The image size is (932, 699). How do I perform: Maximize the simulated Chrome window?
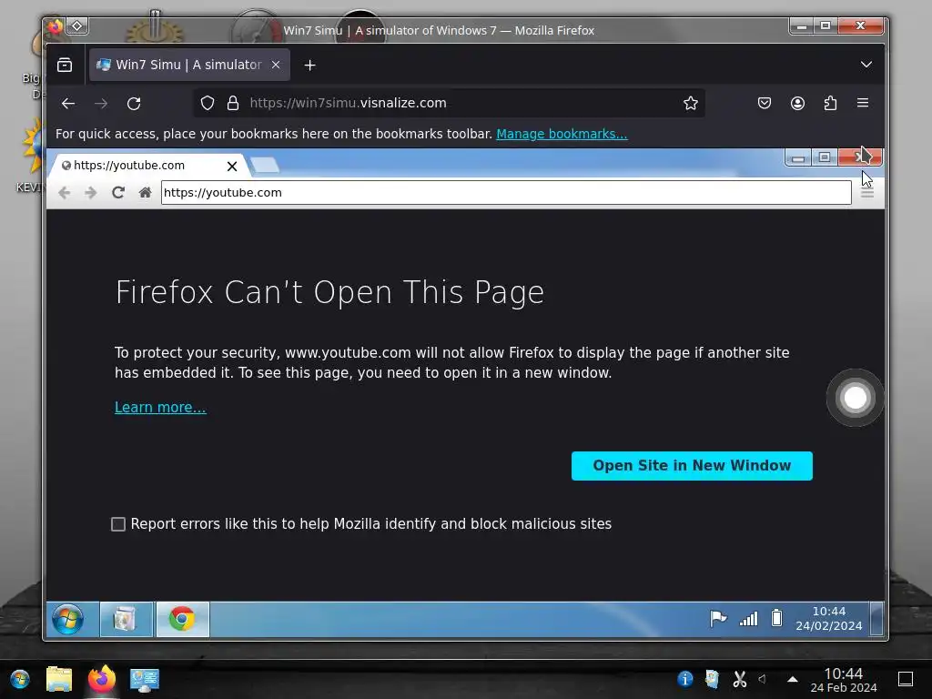coord(825,157)
